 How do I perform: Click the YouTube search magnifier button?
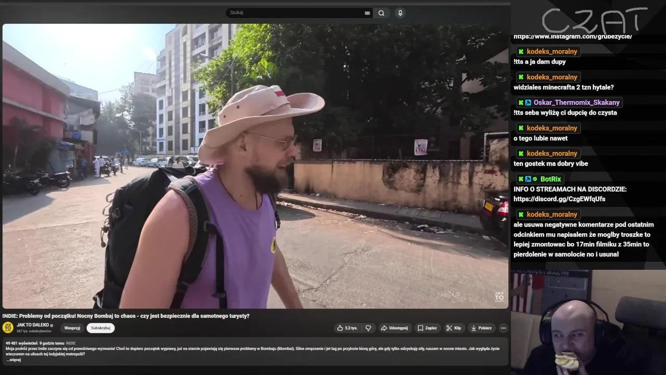pyautogui.click(x=381, y=13)
